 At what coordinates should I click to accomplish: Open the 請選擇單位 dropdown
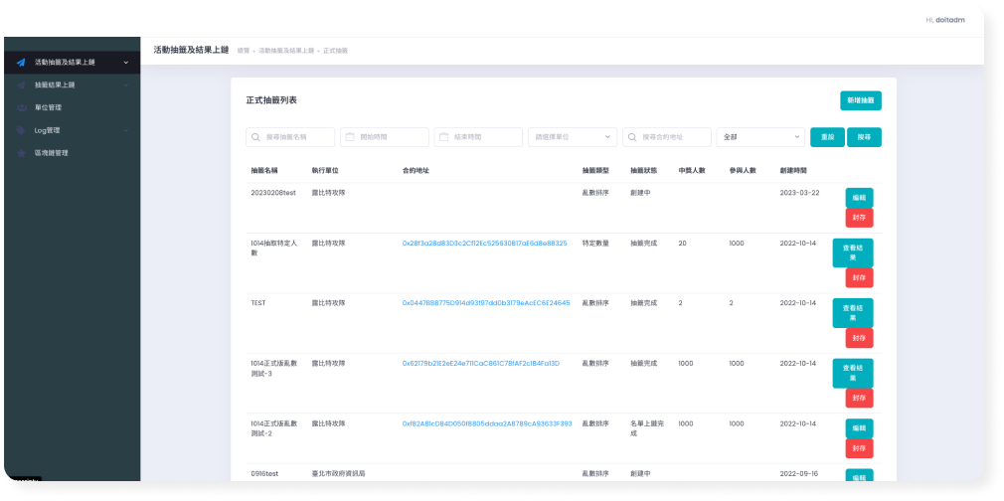572,137
